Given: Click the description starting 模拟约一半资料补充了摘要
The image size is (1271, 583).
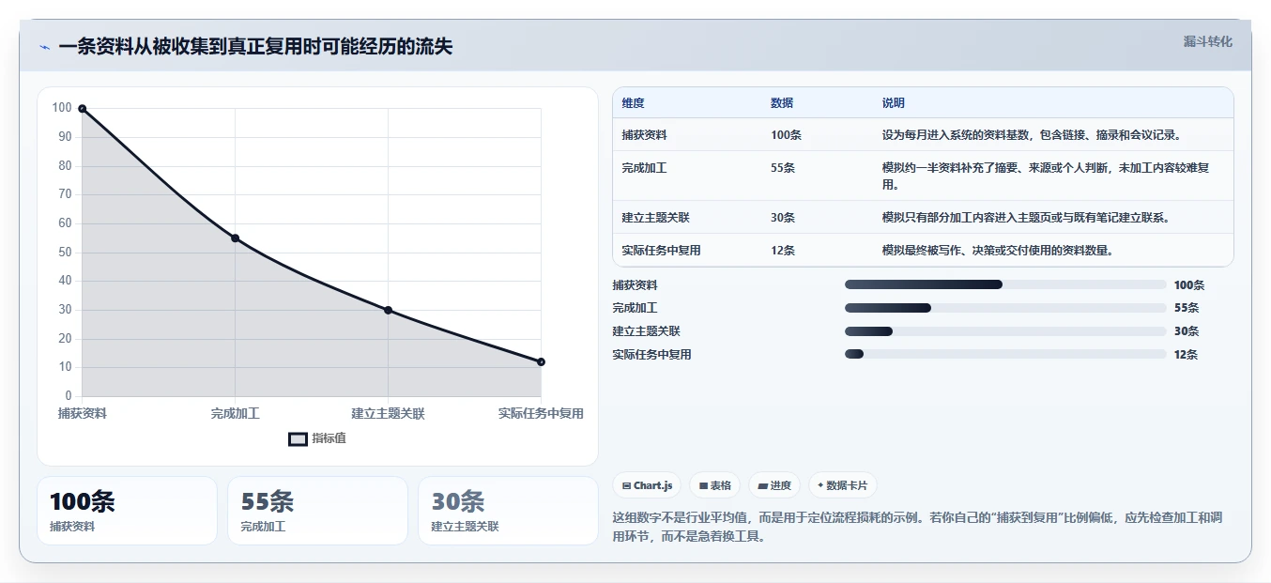Looking at the screenshot, I should click(1045, 176).
